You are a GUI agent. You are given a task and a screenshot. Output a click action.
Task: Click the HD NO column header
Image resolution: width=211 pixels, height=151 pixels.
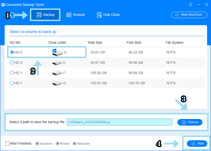pyautogui.click(x=15, y=43)
